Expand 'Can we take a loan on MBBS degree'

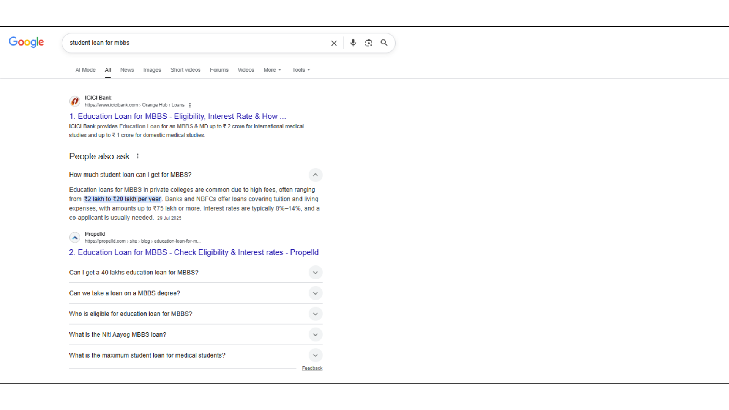(315, 293)
